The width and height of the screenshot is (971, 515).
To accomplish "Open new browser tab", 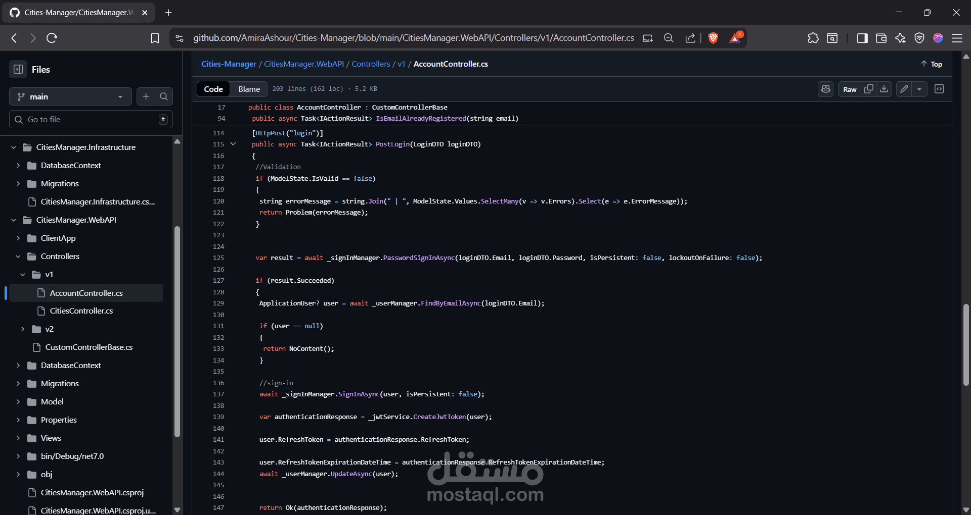I will pyautogui.click(x=168, y=13).
